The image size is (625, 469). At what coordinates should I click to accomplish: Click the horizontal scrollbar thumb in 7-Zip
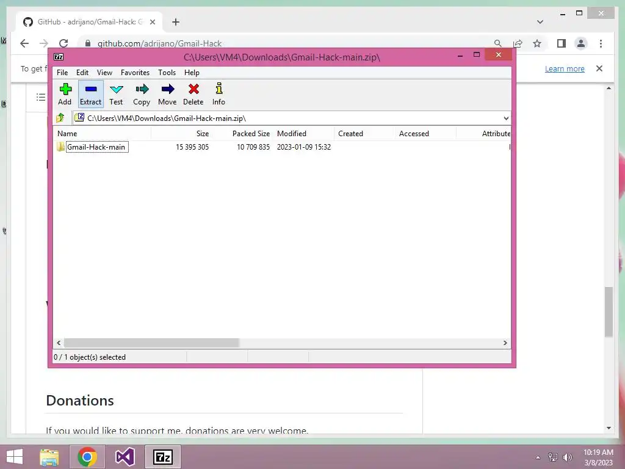(x=151, y=343)
